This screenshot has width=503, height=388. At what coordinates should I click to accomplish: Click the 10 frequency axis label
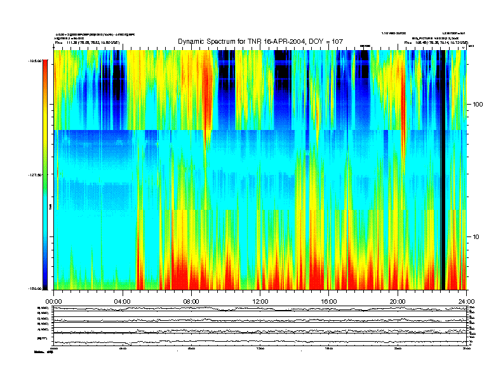(476, 237)
